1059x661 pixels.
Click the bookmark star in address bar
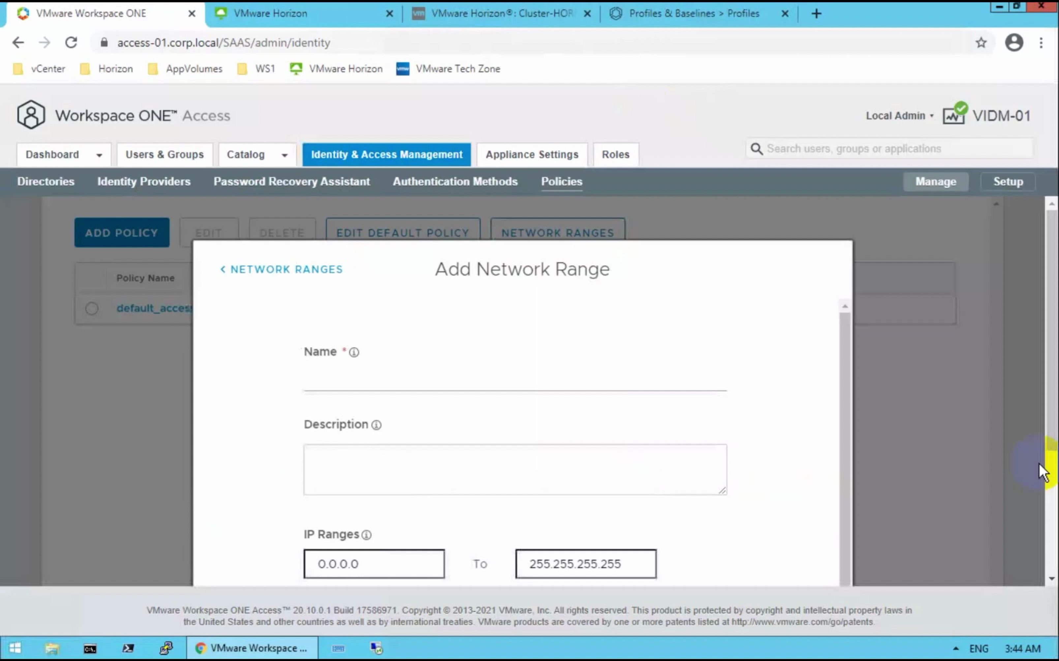click(x=981, y=42)
